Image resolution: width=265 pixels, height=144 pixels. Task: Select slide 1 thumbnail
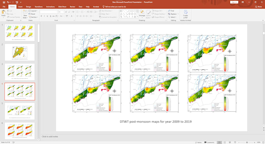(20, 33)
